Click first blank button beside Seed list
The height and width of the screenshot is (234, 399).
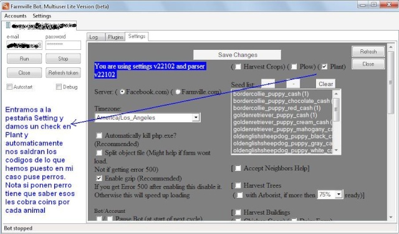click(268, 84)
